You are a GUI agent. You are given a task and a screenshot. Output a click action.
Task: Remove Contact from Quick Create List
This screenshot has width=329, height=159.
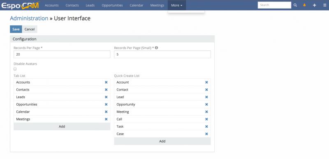(206, 90)
